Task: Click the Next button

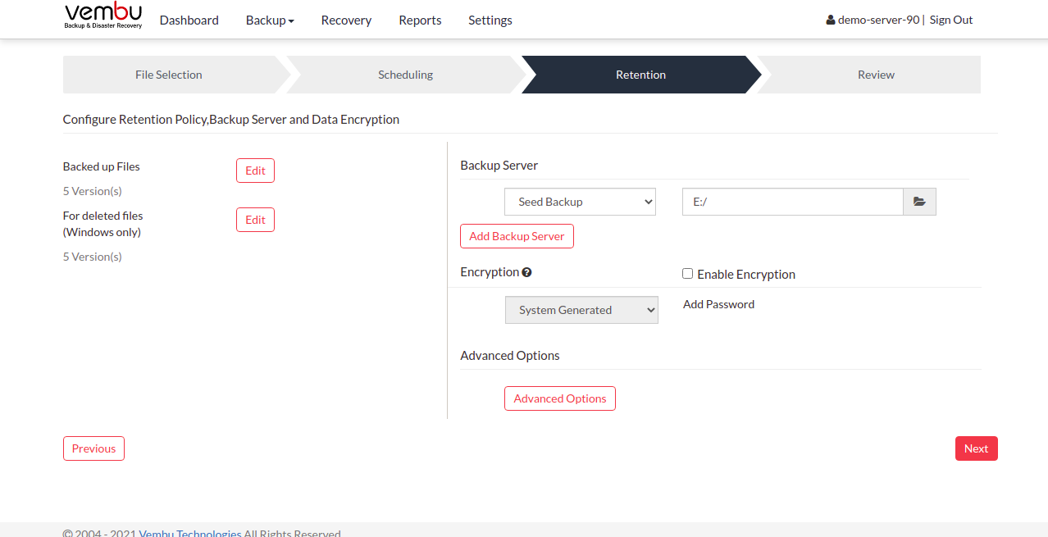Action: (976, 448)
